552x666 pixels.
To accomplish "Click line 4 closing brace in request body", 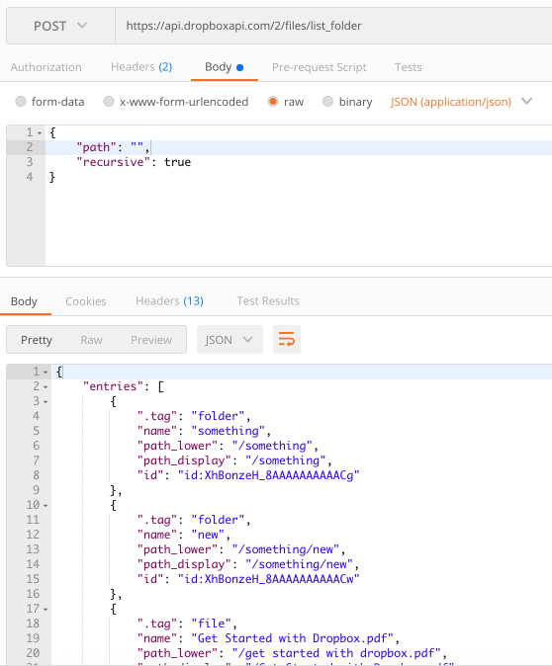I will (52, 177).
